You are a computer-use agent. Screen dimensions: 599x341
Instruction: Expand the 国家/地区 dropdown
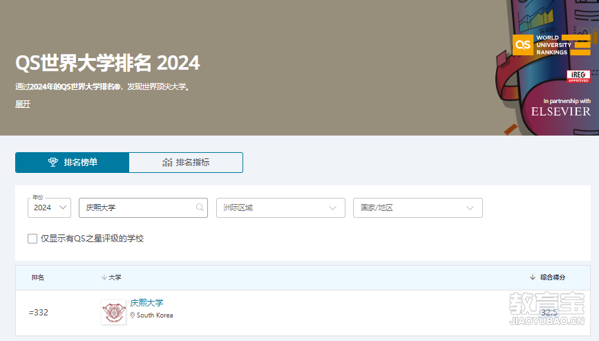(418, 208)
